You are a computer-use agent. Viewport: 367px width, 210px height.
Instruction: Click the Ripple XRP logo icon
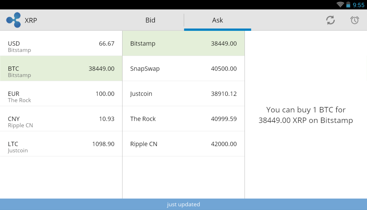(x=14, y=20)
